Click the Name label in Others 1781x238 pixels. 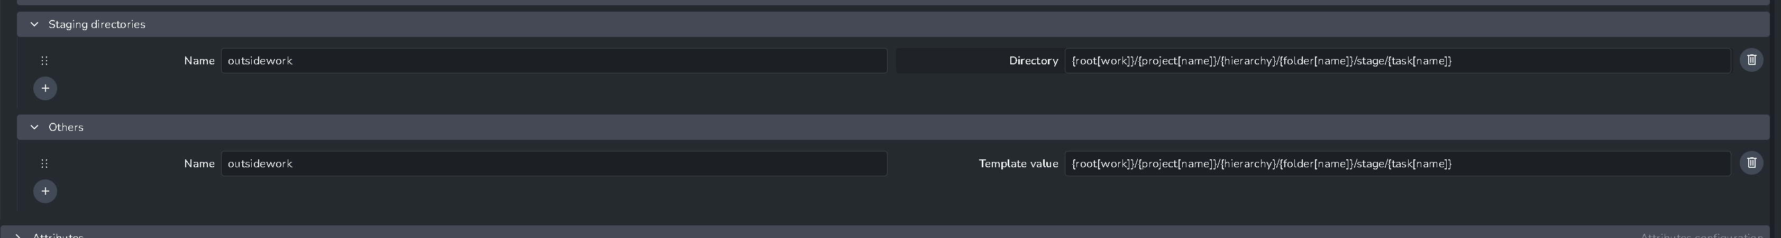coord(199,164)
